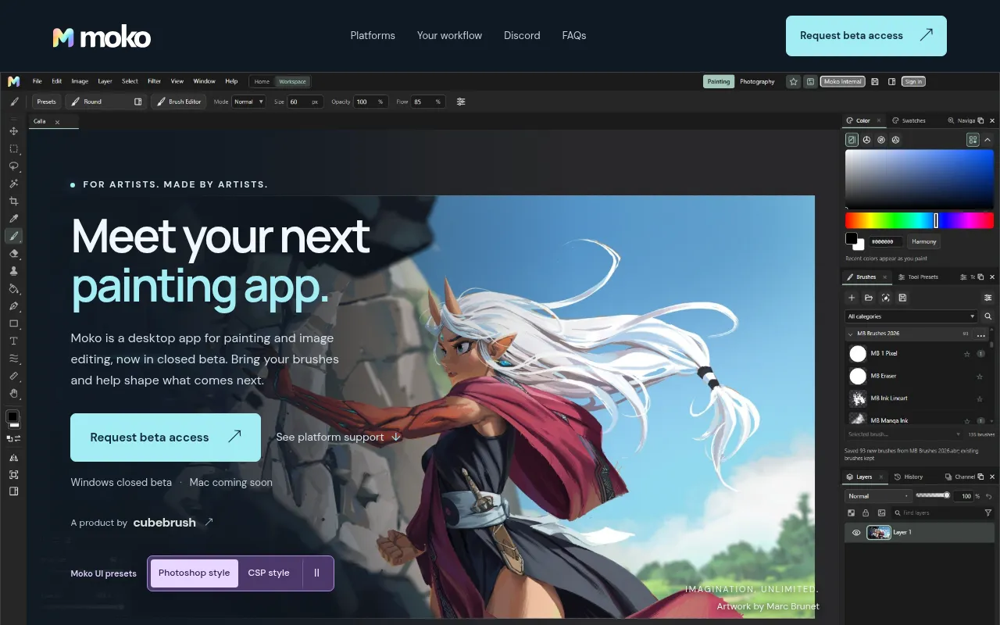
Task: Switch to Photoshop style UI preset
Action: (x=195, y=573)
